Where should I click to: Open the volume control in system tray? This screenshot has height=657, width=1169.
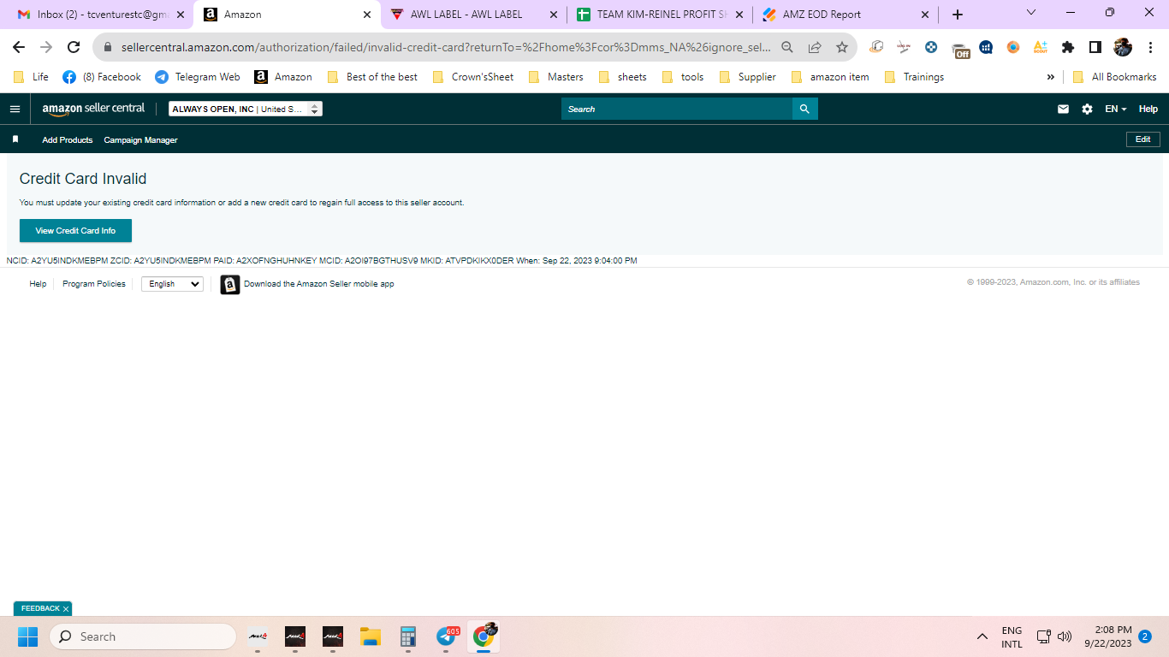(1065, 636)
